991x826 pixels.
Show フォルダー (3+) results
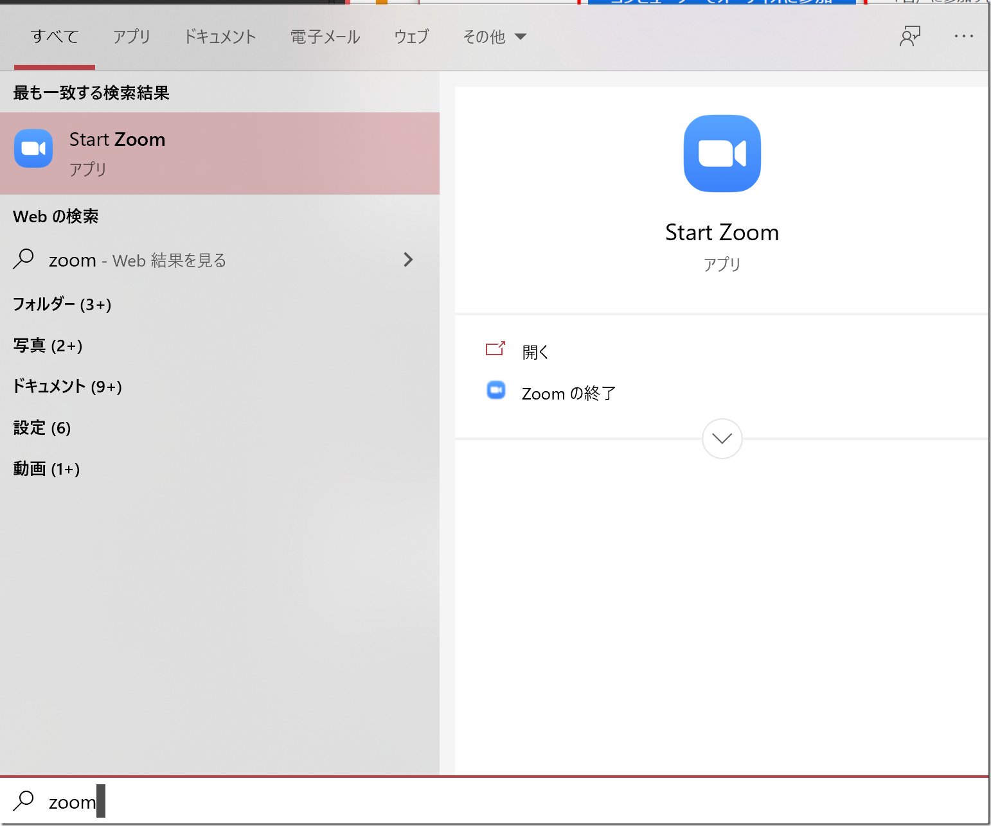pyautogui.click(x=62, y=304)
